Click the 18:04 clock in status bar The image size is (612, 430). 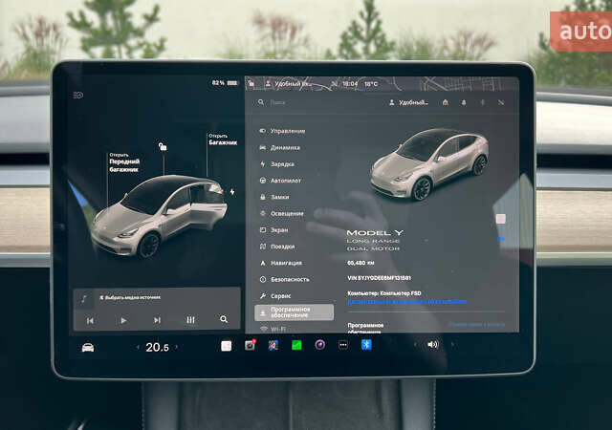click(350, 83)
